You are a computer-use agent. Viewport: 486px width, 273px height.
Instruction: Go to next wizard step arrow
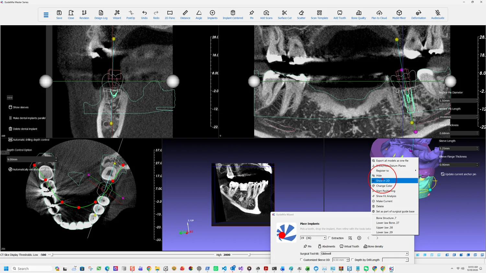click(377, 238)
